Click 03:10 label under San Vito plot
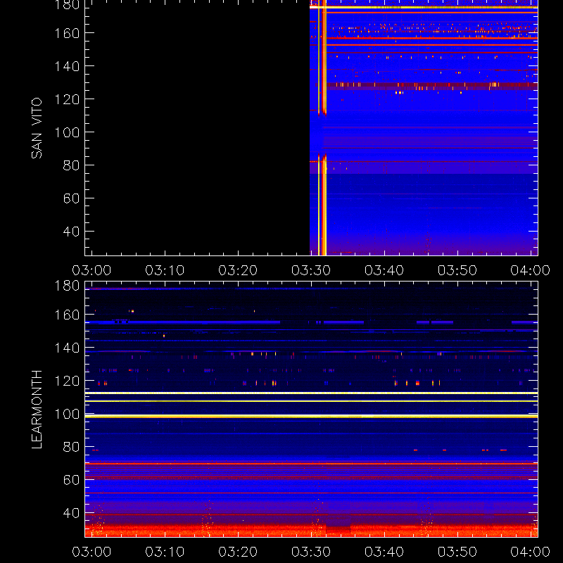This screenshot has width=563, height=563. coord(165,270)
